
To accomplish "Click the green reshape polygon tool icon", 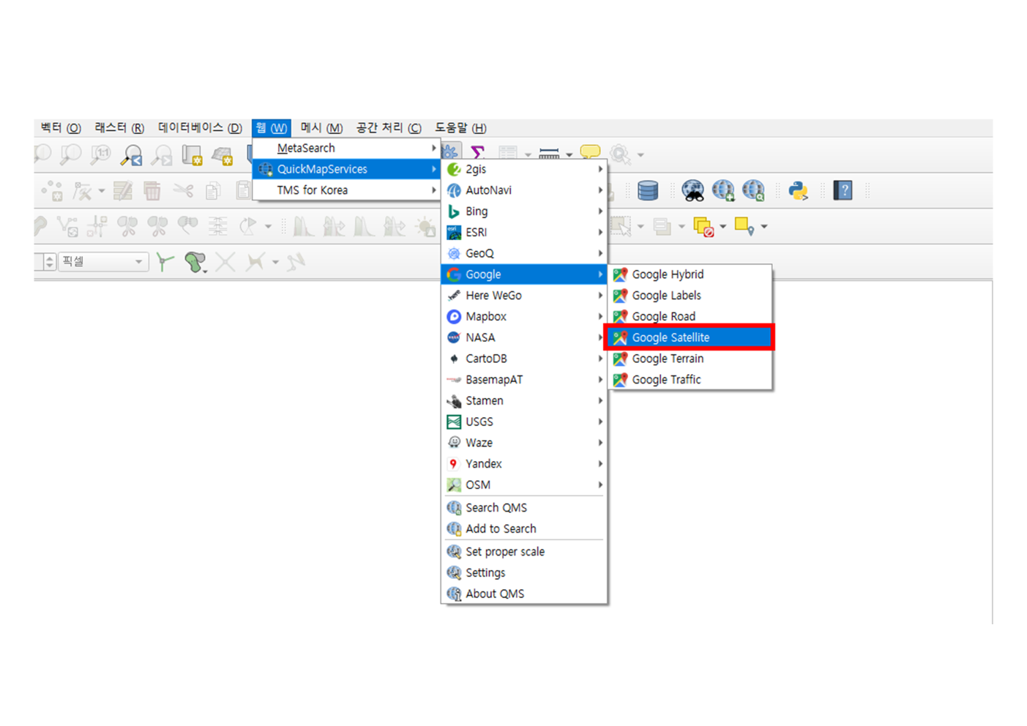I will point(195,262).
